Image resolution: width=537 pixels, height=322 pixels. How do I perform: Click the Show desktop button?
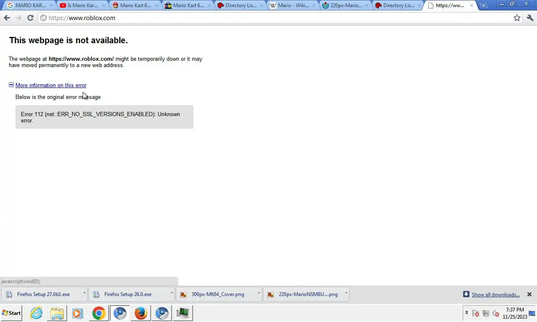[x=532, y=313]
